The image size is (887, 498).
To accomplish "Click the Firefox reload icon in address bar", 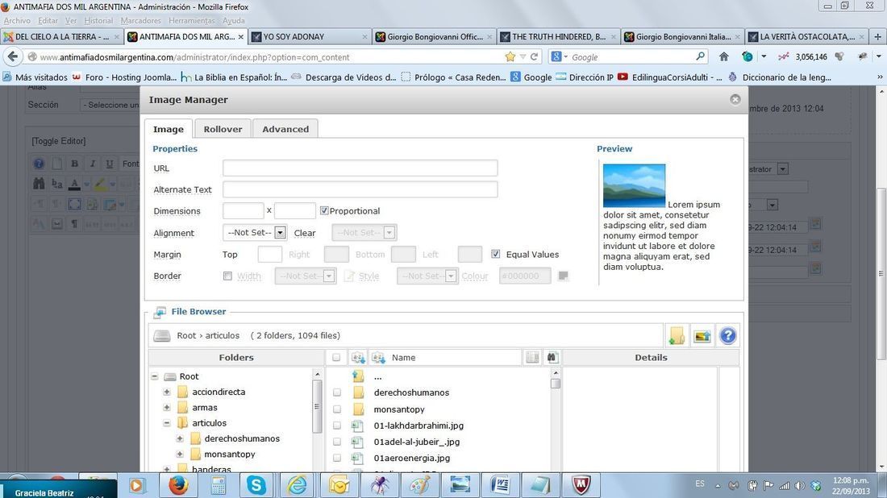I will 534,56.
